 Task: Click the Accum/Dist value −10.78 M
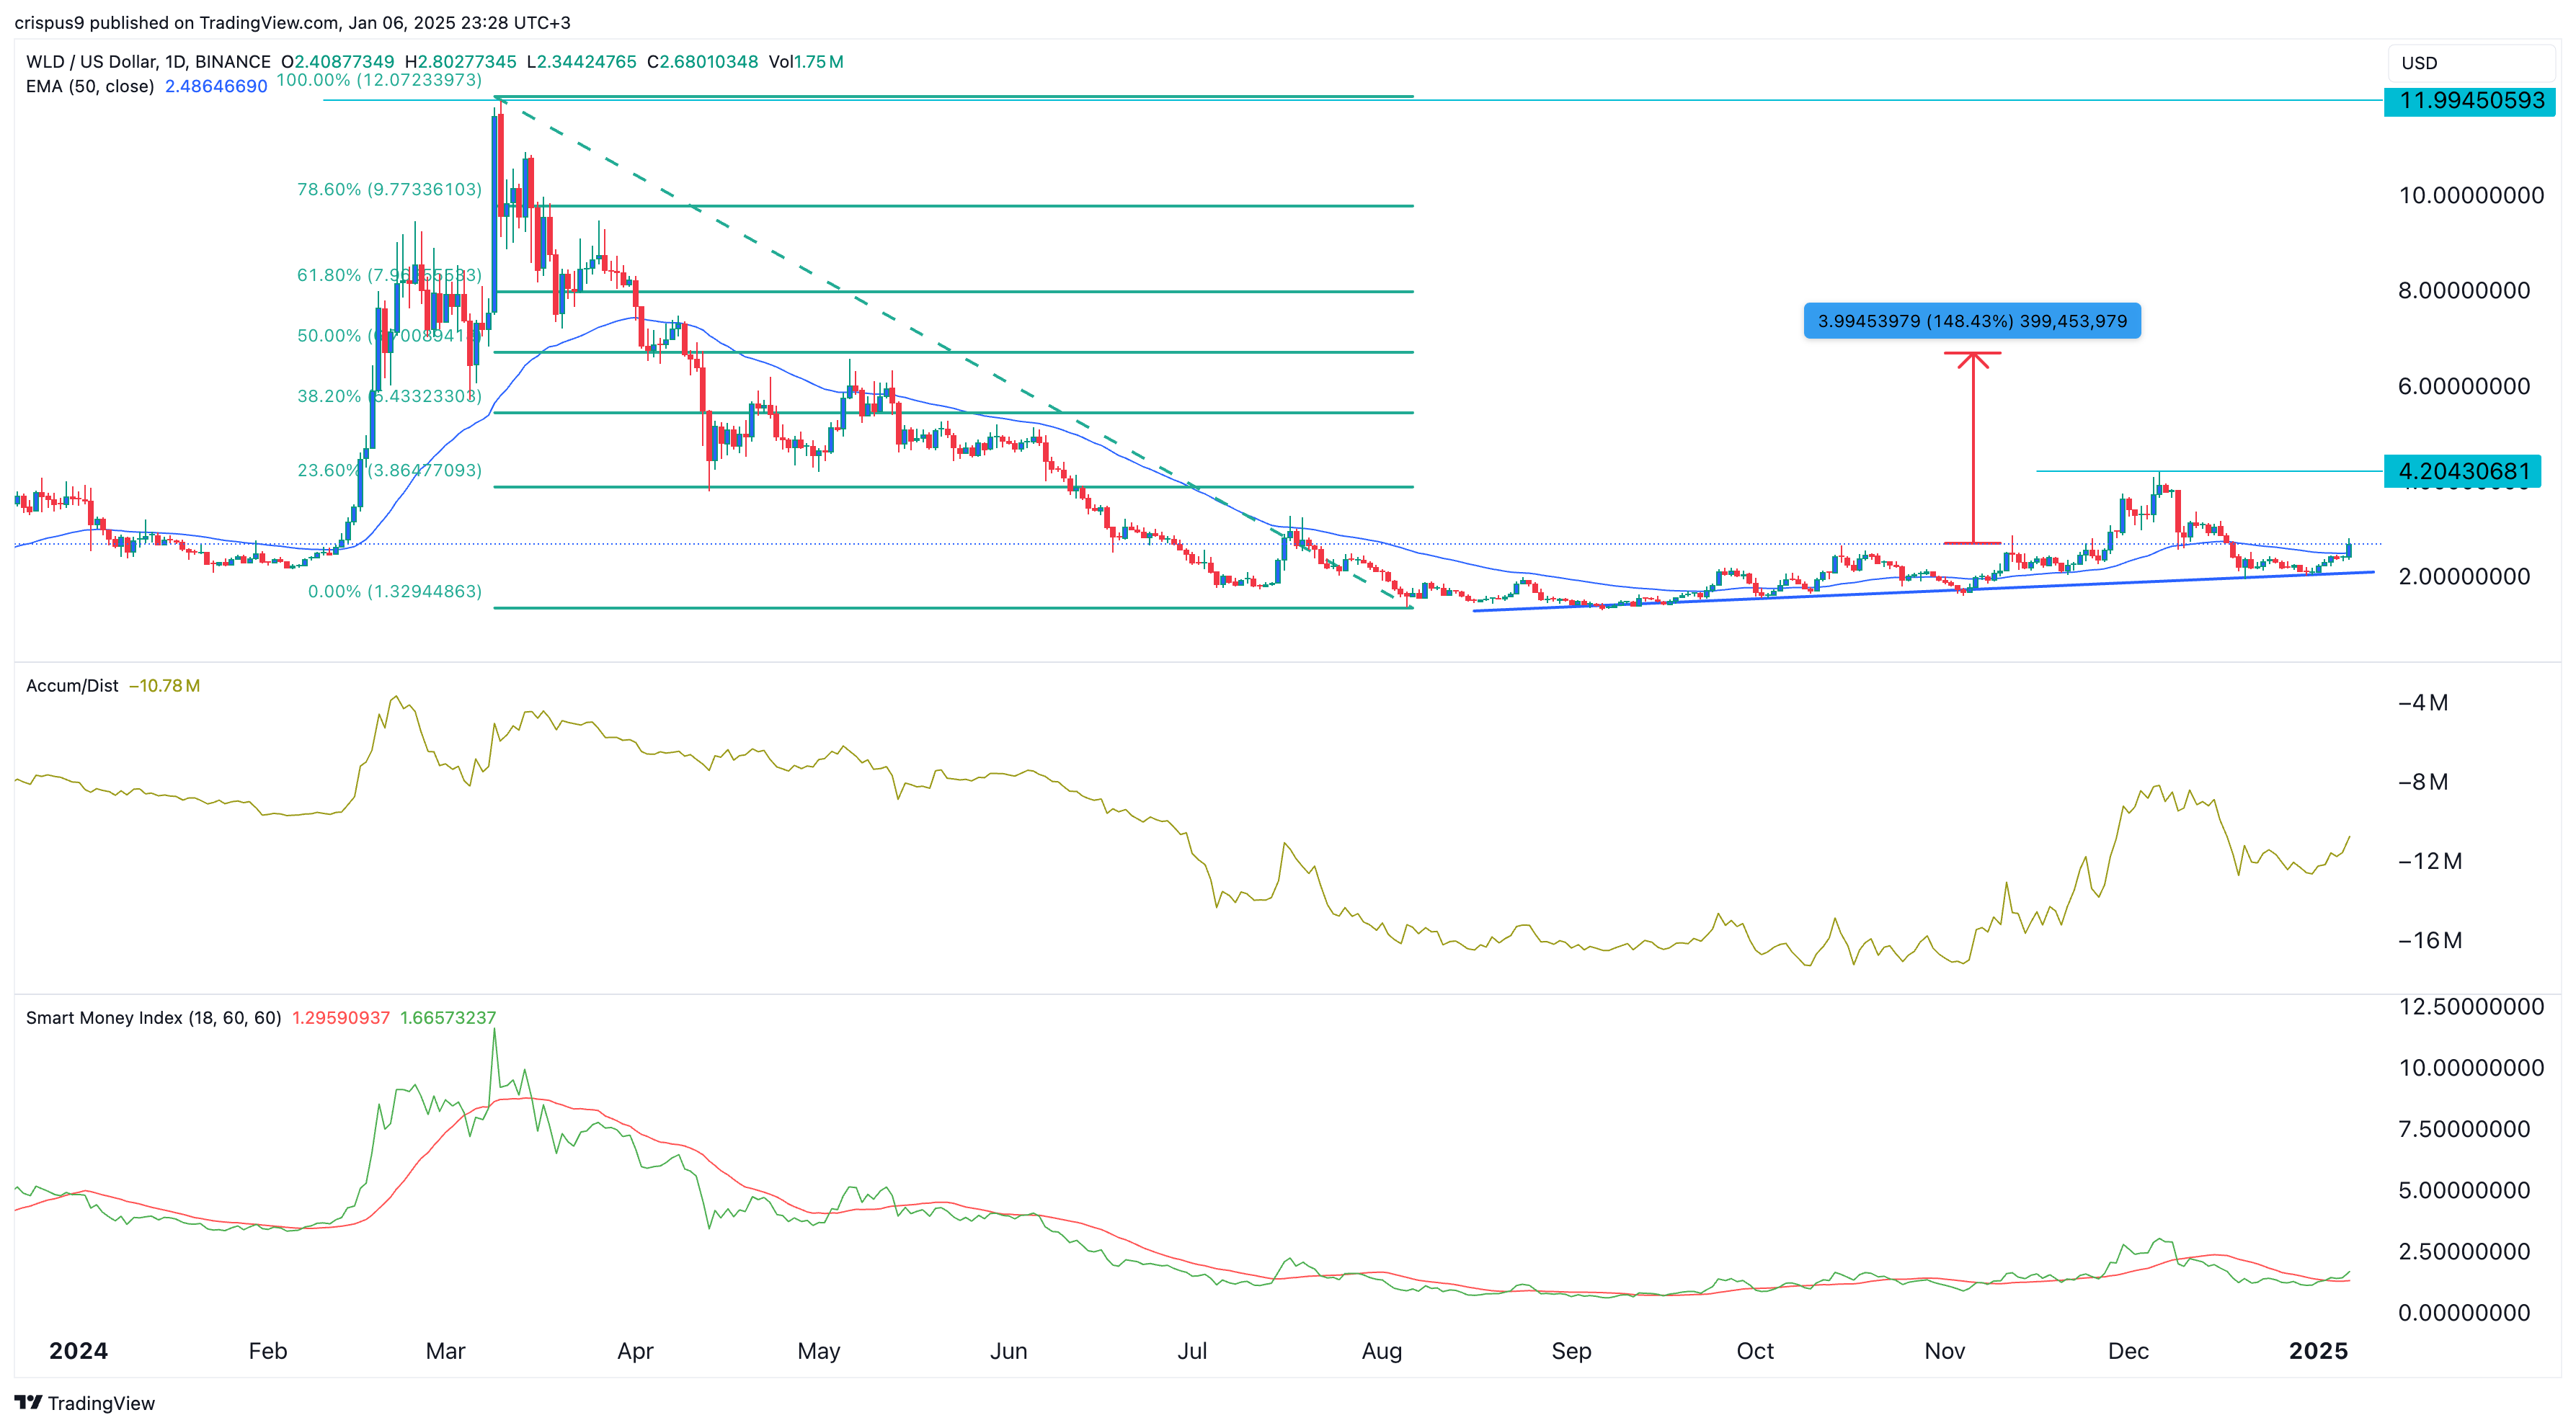coord(165,685)
